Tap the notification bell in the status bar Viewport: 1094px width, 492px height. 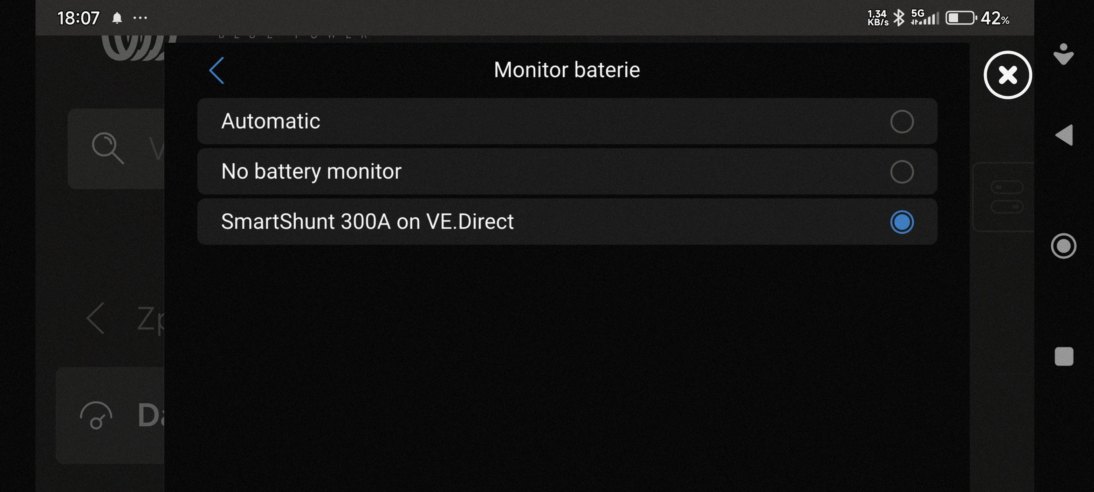click(x=117, y=18)
